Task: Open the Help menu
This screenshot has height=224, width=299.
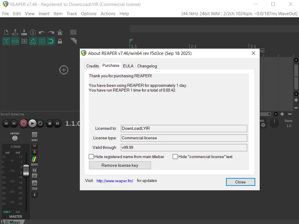Action: point(124,14)
